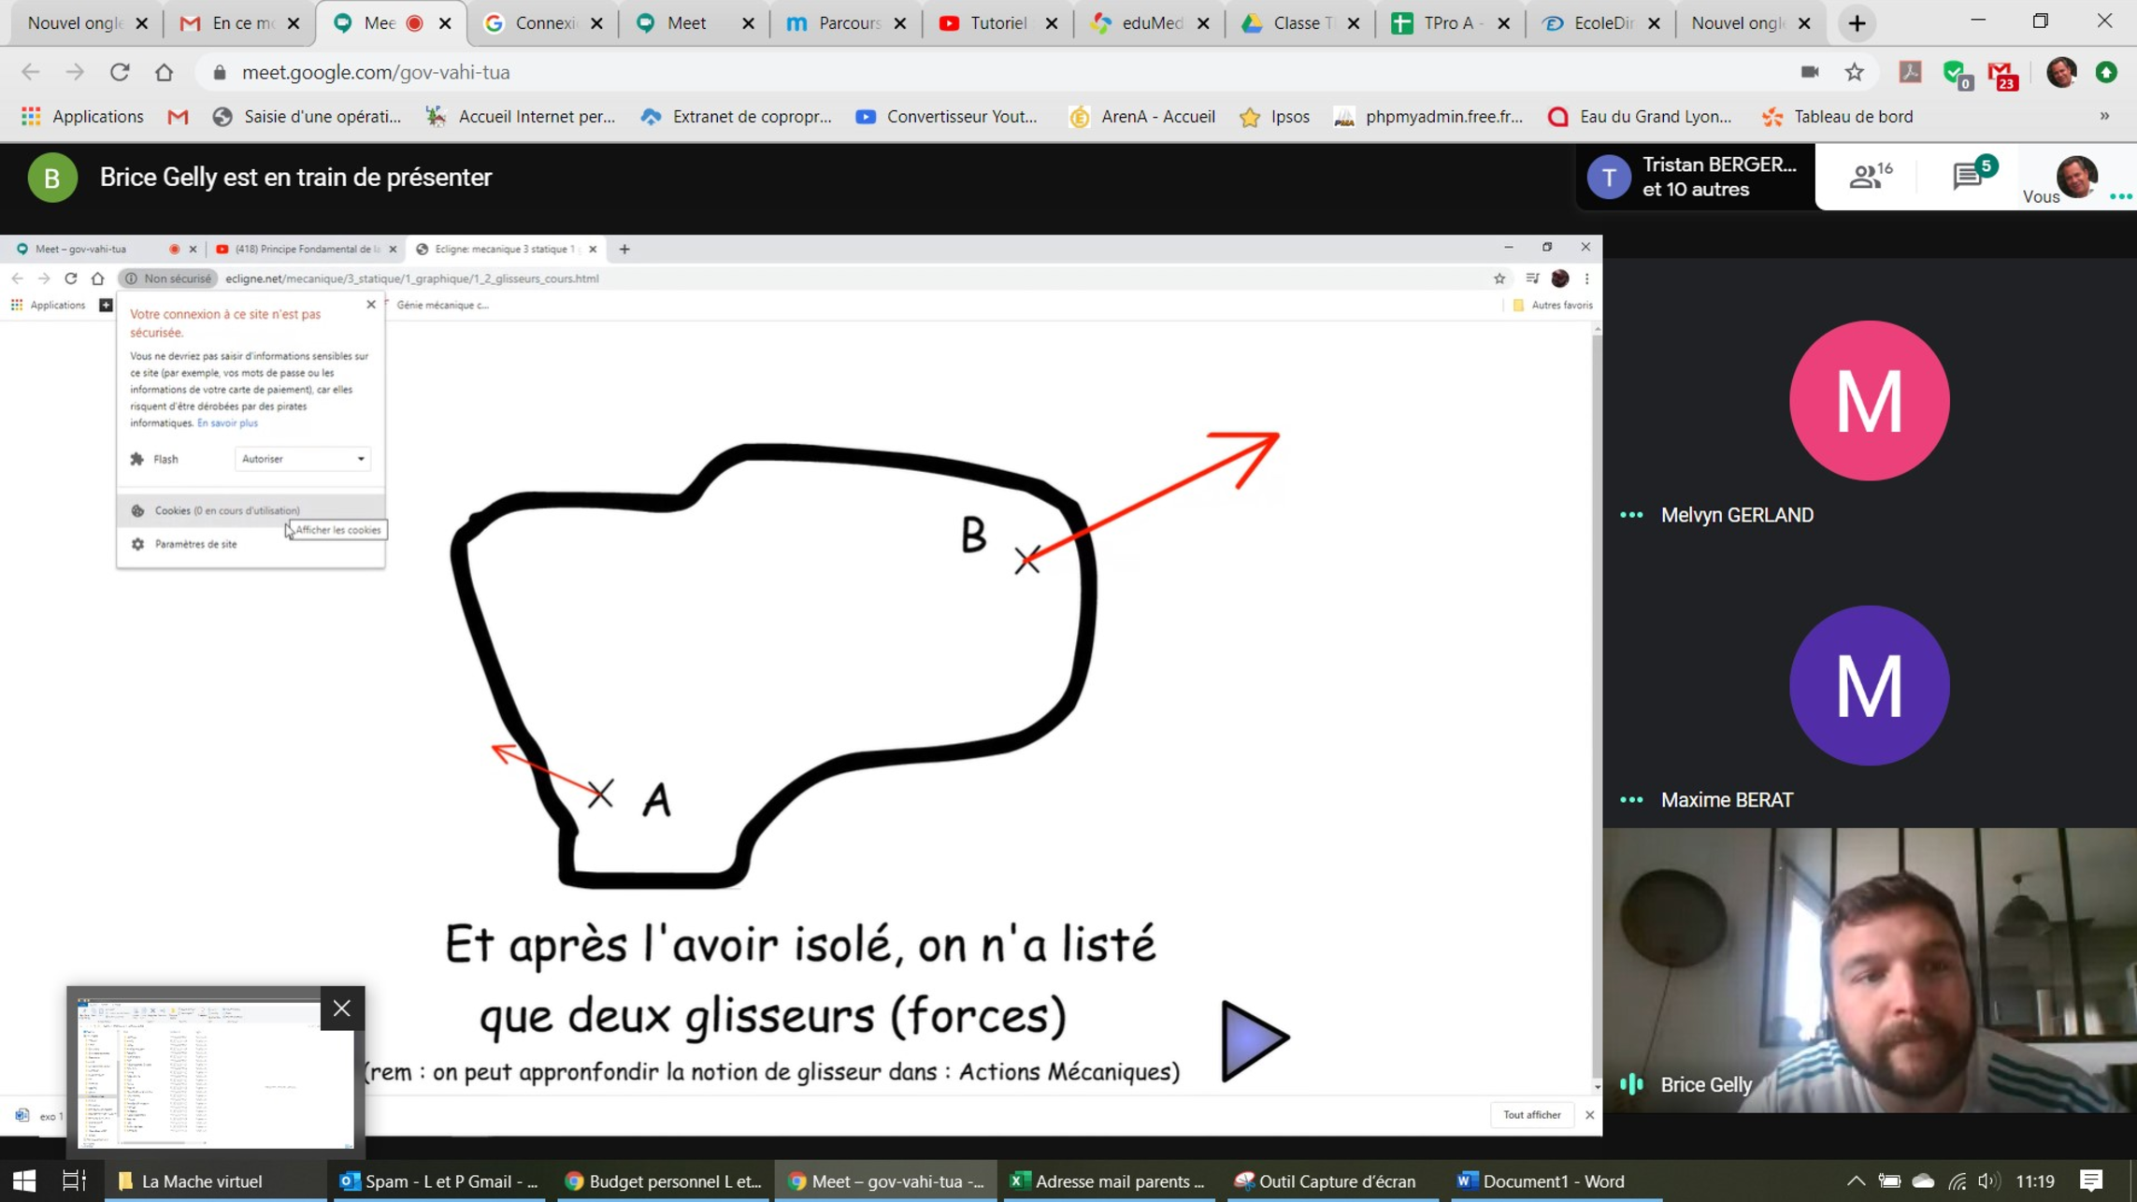Screen dimensions: 2137x1202
Task: Close the screenshot preview thumbnail
Action: (x=342, y=1008)
